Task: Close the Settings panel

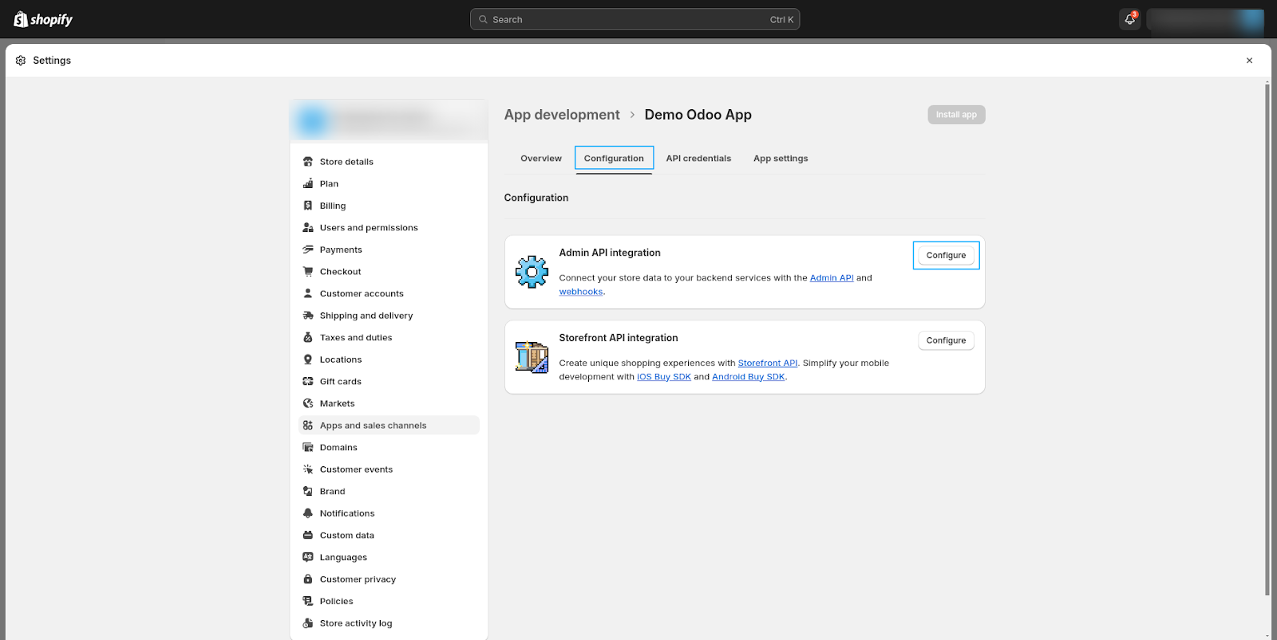Action: [x=1250, y=61]
